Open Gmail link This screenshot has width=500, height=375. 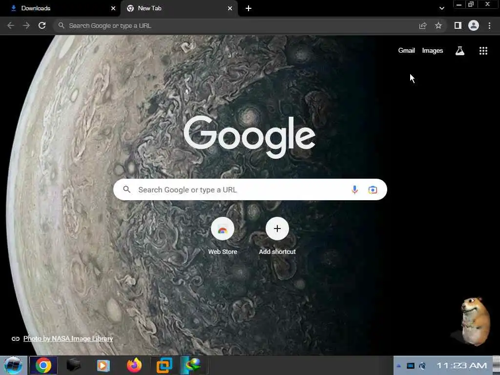(406, 50)
